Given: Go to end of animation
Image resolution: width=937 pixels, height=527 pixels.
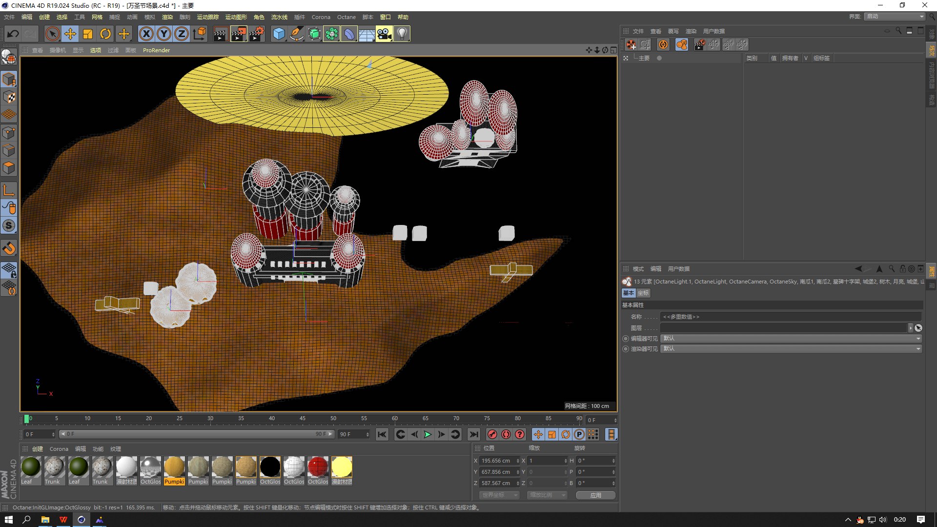Looking at the screenshot, I should pos(473,434).
